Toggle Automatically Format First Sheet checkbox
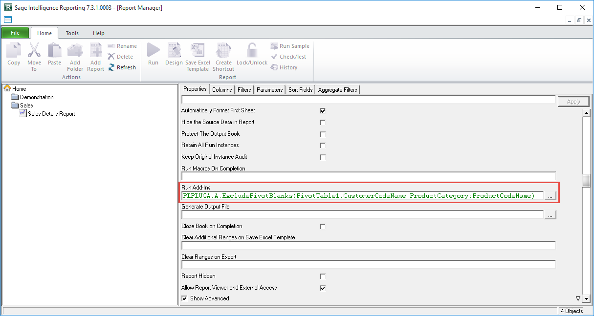The image size is (594, 316). point(323,111)
